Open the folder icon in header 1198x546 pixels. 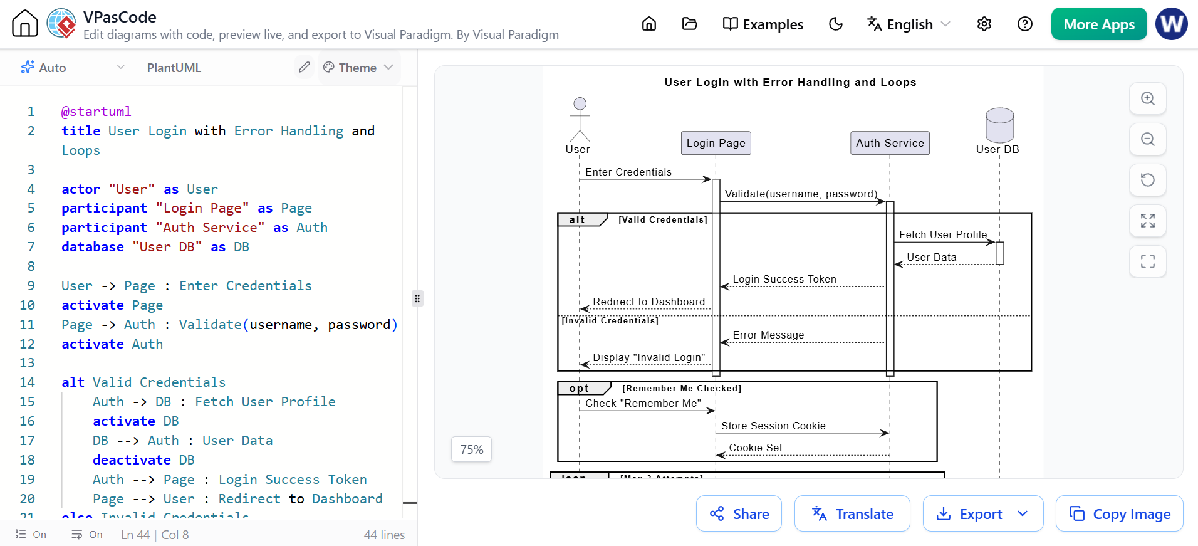tap(689, 24)
